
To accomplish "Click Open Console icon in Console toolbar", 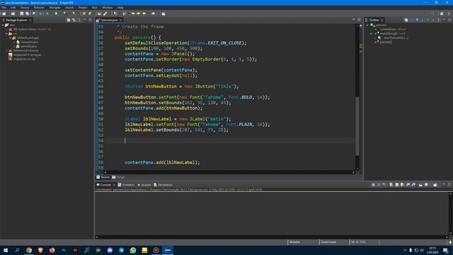I will (435, 184).
